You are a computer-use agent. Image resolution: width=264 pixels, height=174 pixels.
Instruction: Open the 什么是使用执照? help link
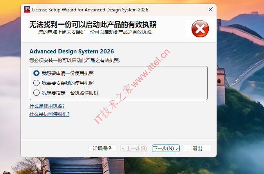pyautogui.click(x=47, y=106)
